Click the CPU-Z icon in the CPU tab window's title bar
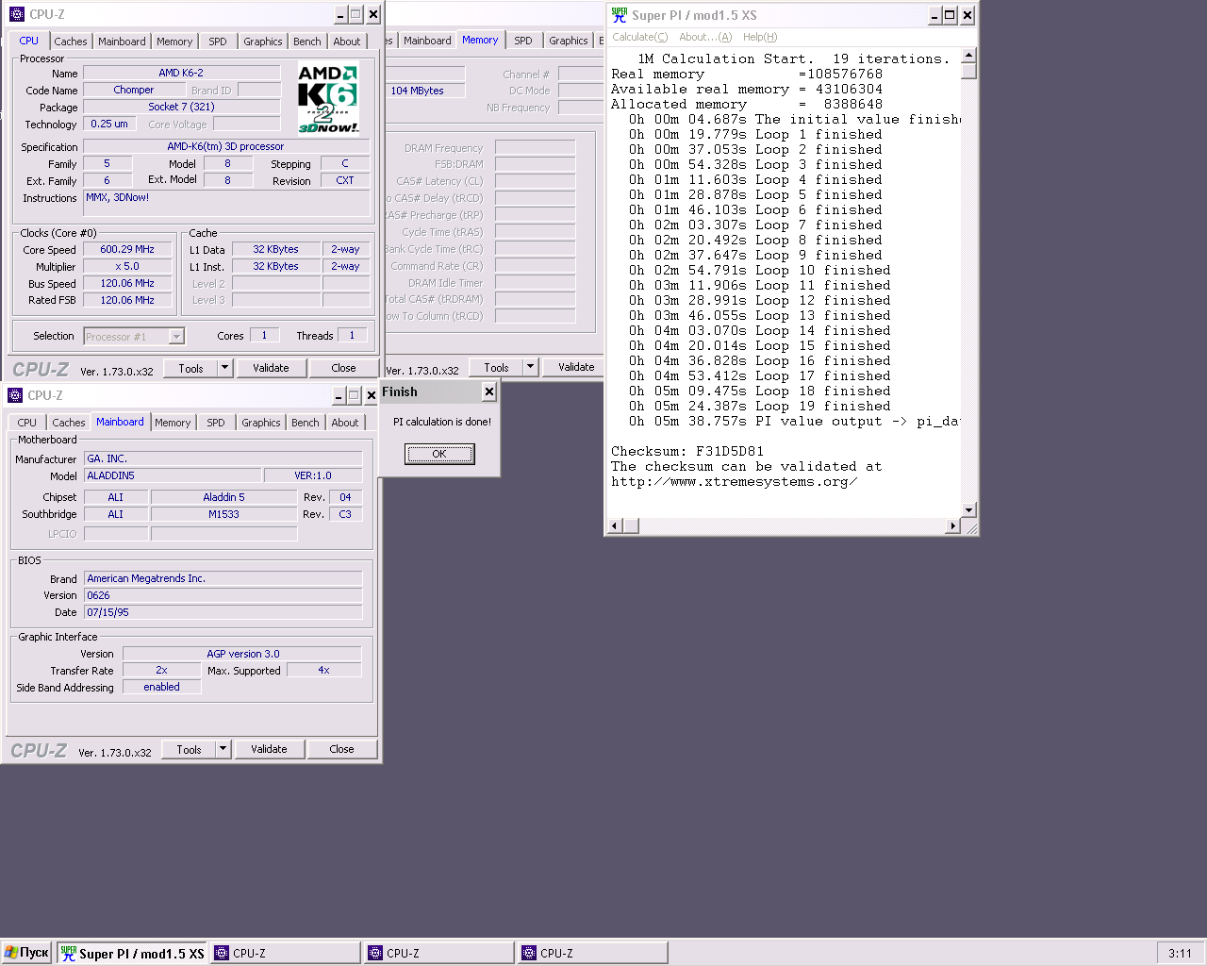Screen dimensions: 1207x966 click(x=16, y=14)
